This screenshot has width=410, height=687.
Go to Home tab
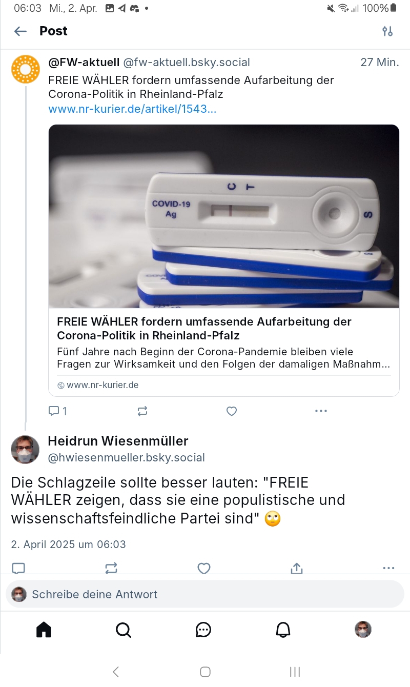click(x=44, y=629)
